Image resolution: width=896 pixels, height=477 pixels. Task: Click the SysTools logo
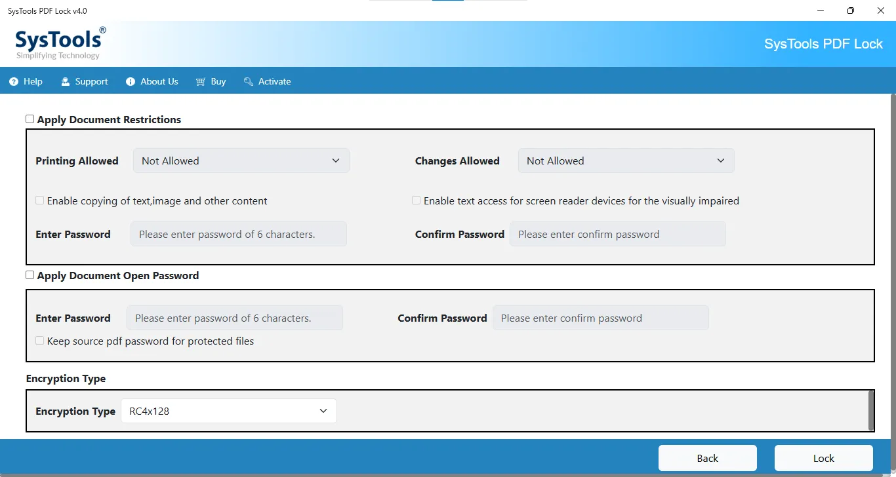60,43
